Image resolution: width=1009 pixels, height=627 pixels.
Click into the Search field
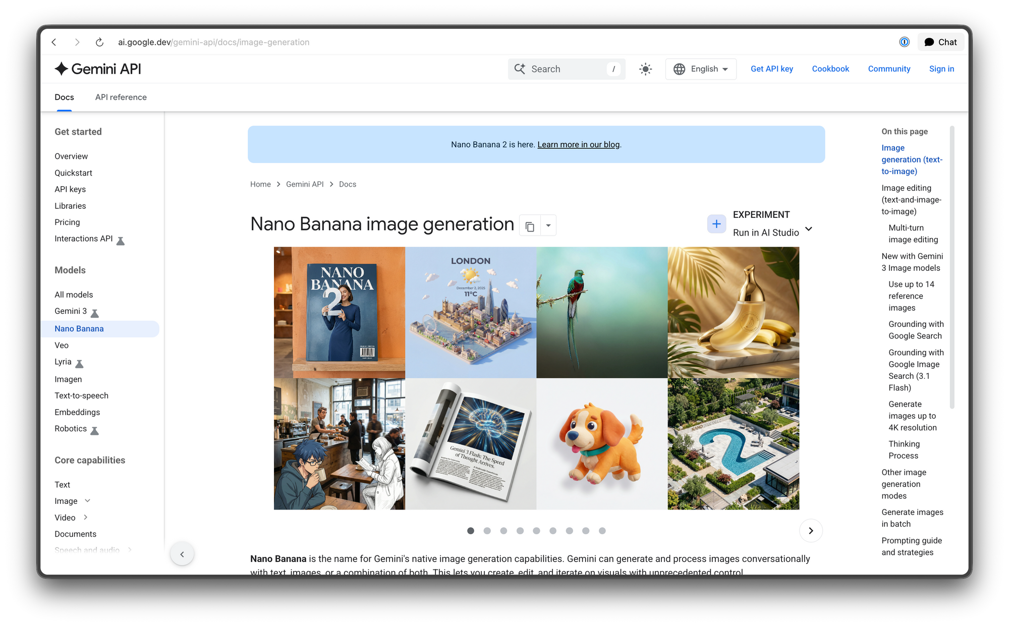tap(567, 69)
